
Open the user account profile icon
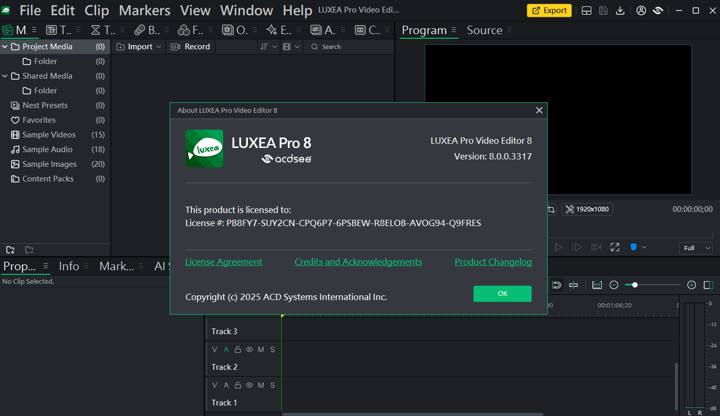[641, 10]
